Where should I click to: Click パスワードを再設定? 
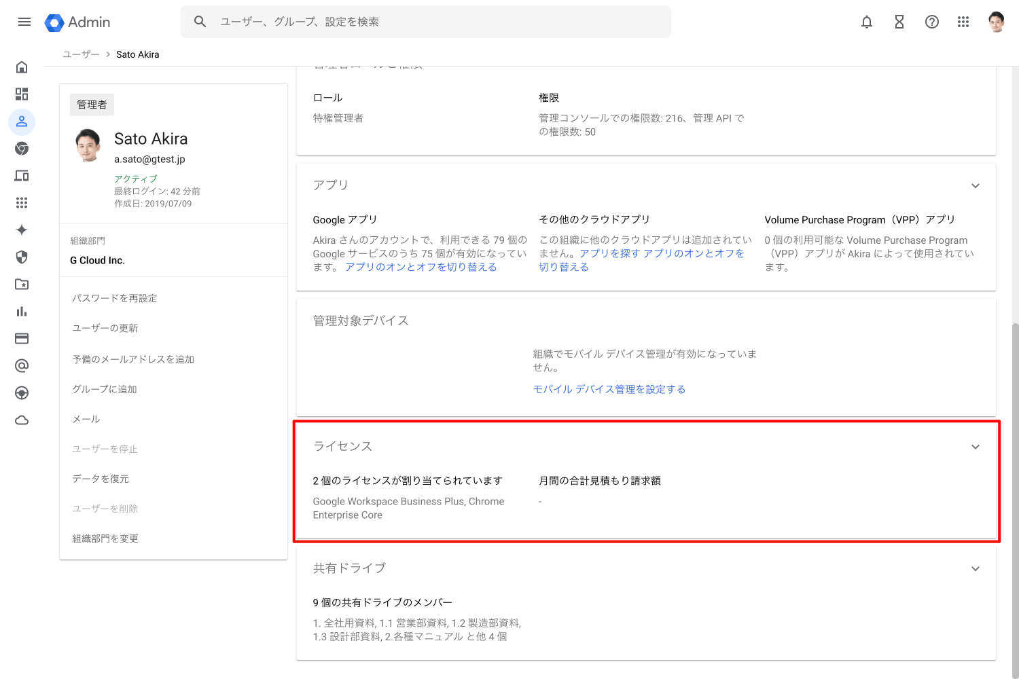(x=115, y=298)
